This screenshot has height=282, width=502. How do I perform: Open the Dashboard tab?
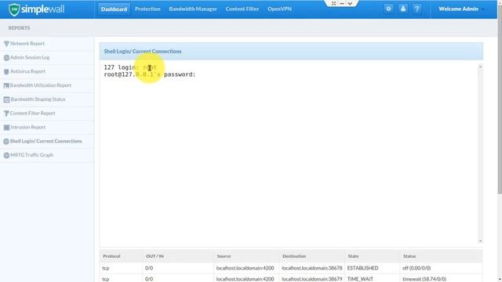114,9
